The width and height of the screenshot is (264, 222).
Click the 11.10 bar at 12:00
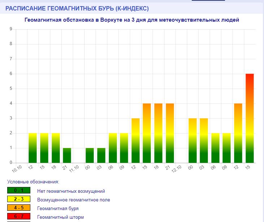135,140
